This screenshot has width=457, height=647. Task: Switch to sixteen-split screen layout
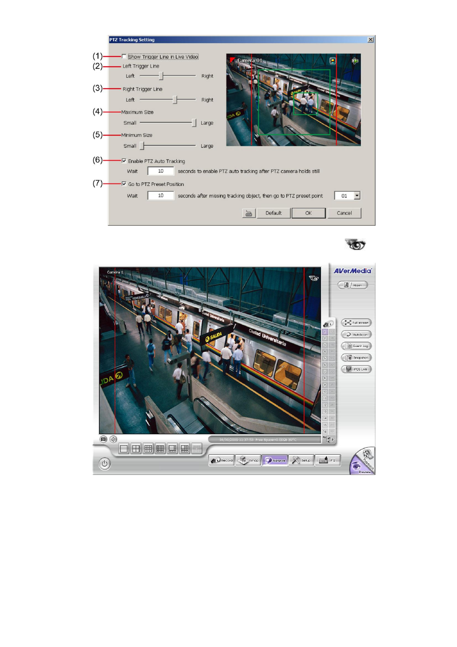pyautogui.click(x=160, y=449)
